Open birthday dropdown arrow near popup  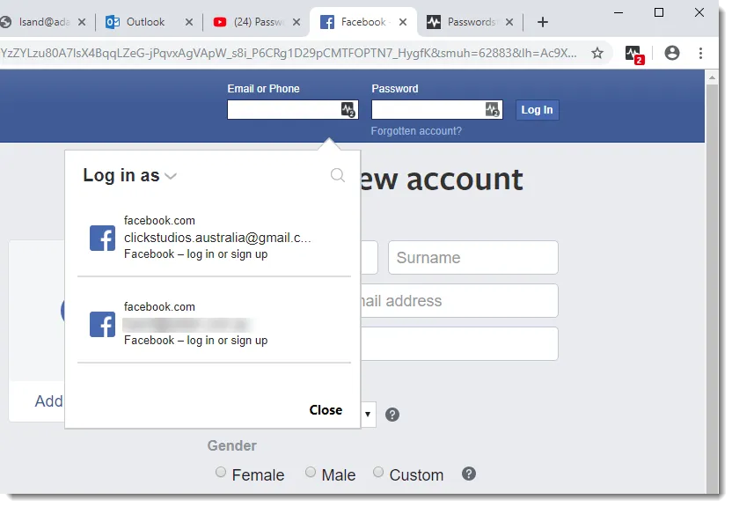click(x=368, y=414)
